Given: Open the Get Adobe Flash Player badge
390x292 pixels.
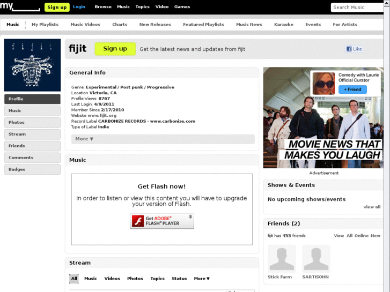Looking at the screenshot, I should coord(162,221).
